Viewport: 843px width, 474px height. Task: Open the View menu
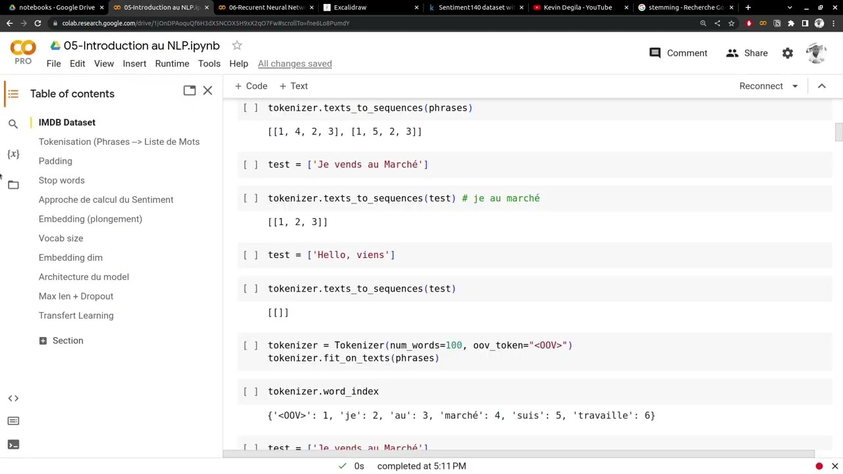tap(104, 64)
